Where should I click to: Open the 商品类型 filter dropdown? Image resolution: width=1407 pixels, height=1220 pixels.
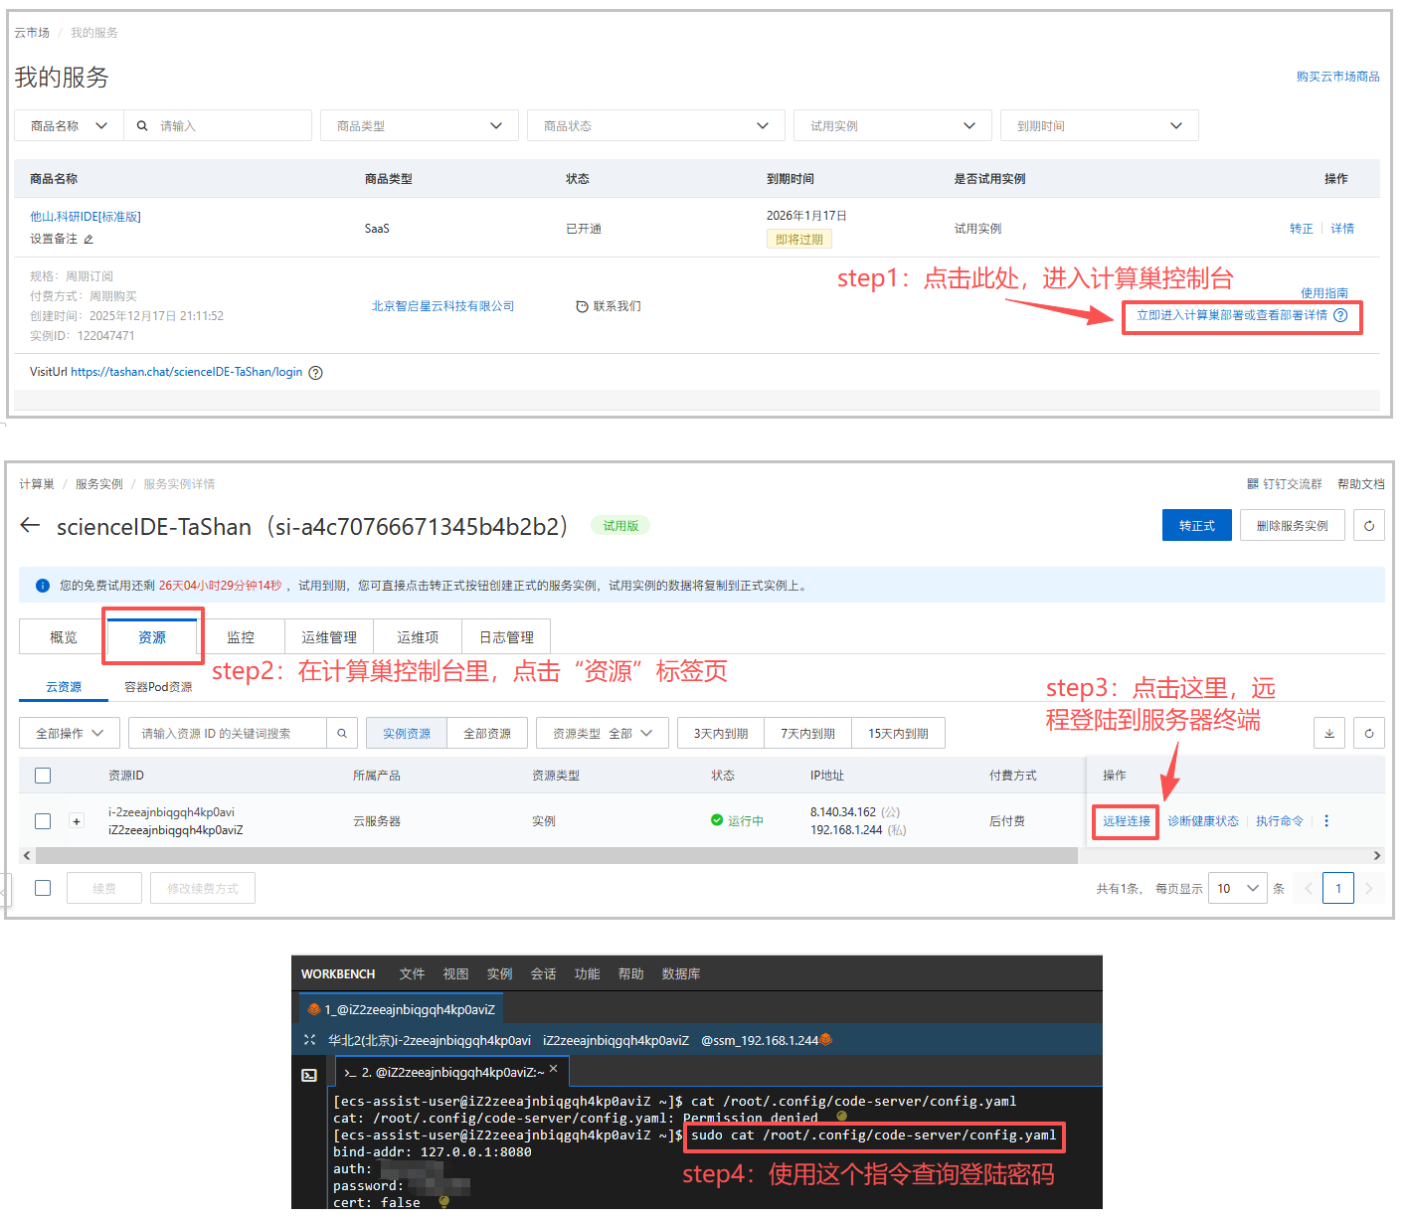(x=419, y=126)
